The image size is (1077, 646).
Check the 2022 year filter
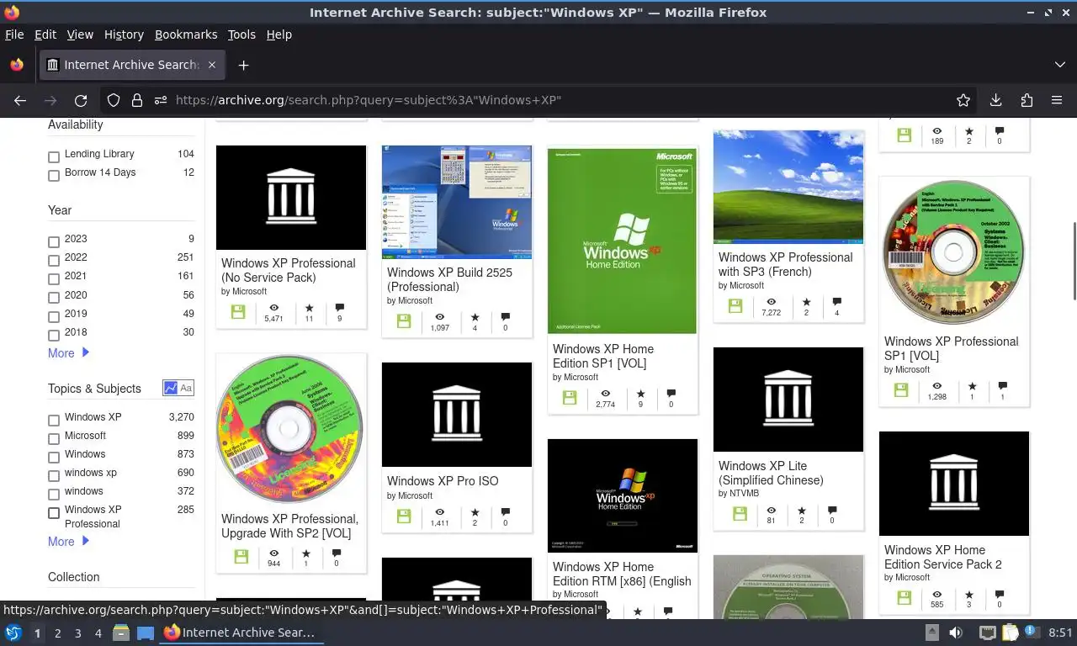54,261
